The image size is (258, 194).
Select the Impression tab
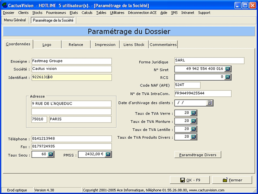pyautogui.click(x=105, y=45)
